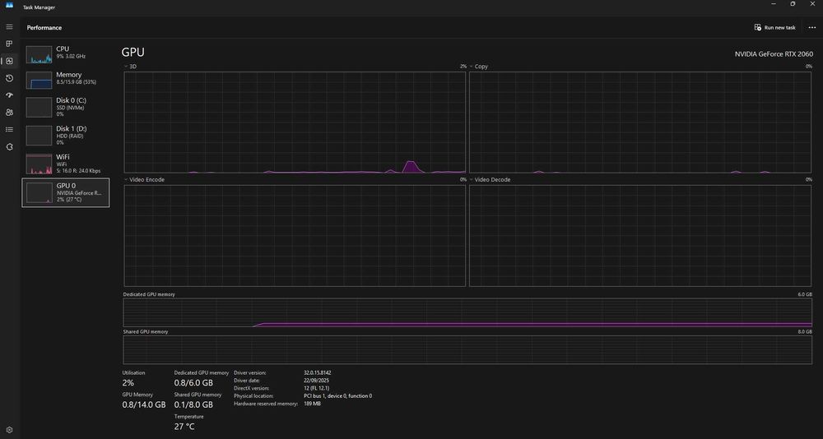Click DirectX version 12 (FL 12.1)

tap(318, 388)
